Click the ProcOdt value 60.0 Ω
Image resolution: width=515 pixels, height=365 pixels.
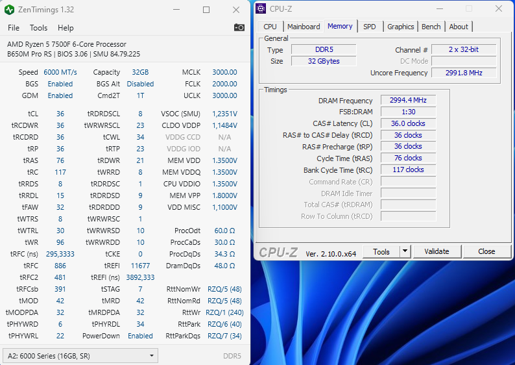[x=224, y=231]
